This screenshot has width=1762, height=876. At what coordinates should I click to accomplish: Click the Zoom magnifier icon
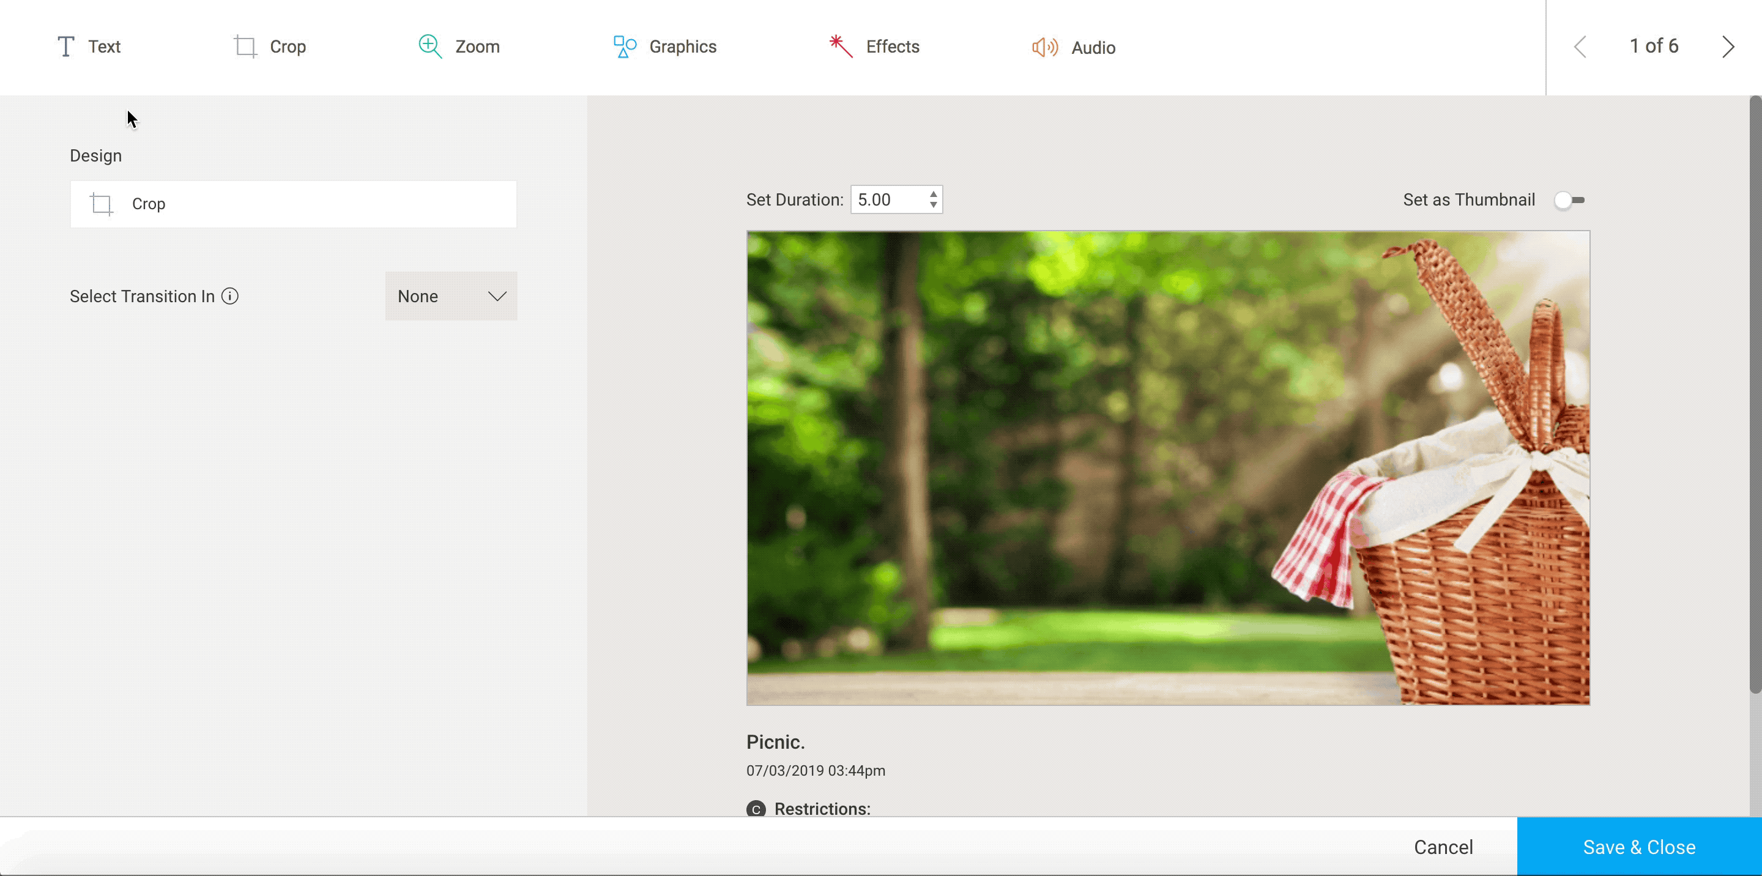tap(430, 46)
